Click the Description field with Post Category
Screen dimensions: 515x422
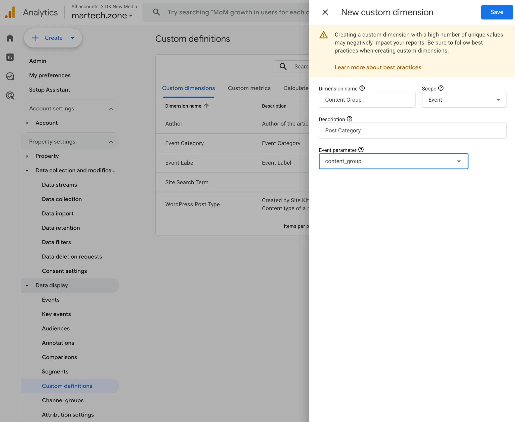[x=412, y=131]
